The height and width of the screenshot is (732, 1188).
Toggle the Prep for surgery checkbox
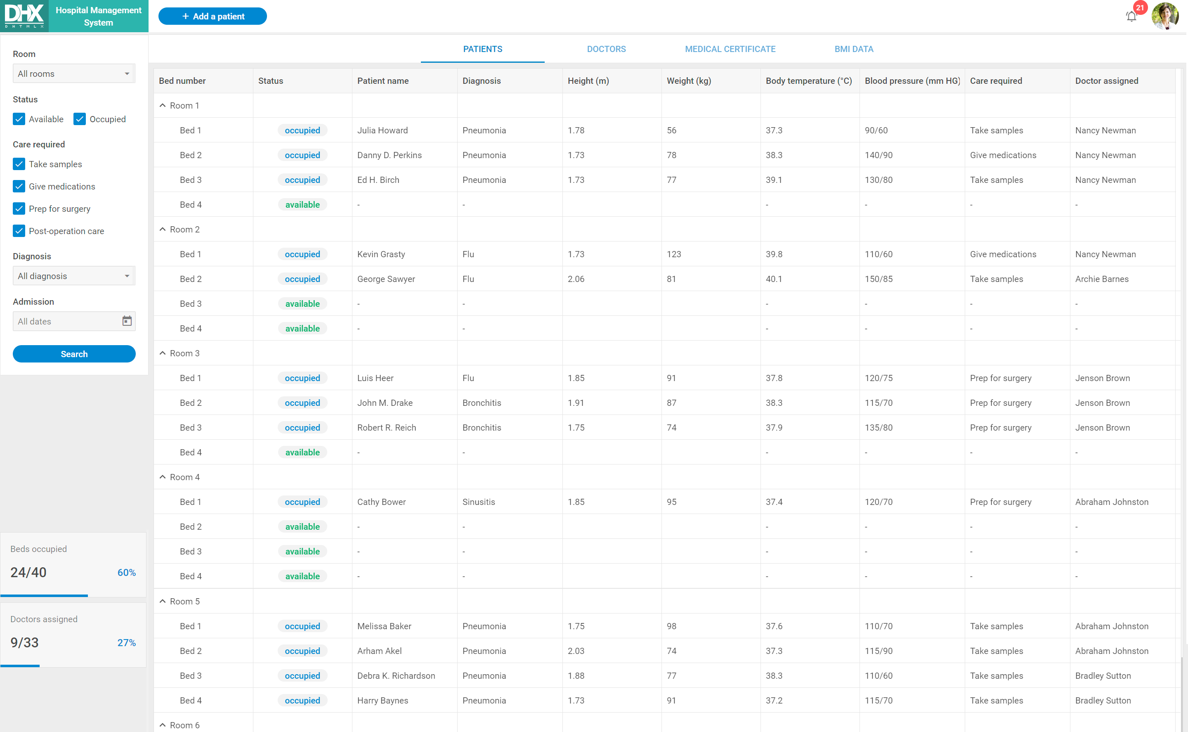[19, 208]
